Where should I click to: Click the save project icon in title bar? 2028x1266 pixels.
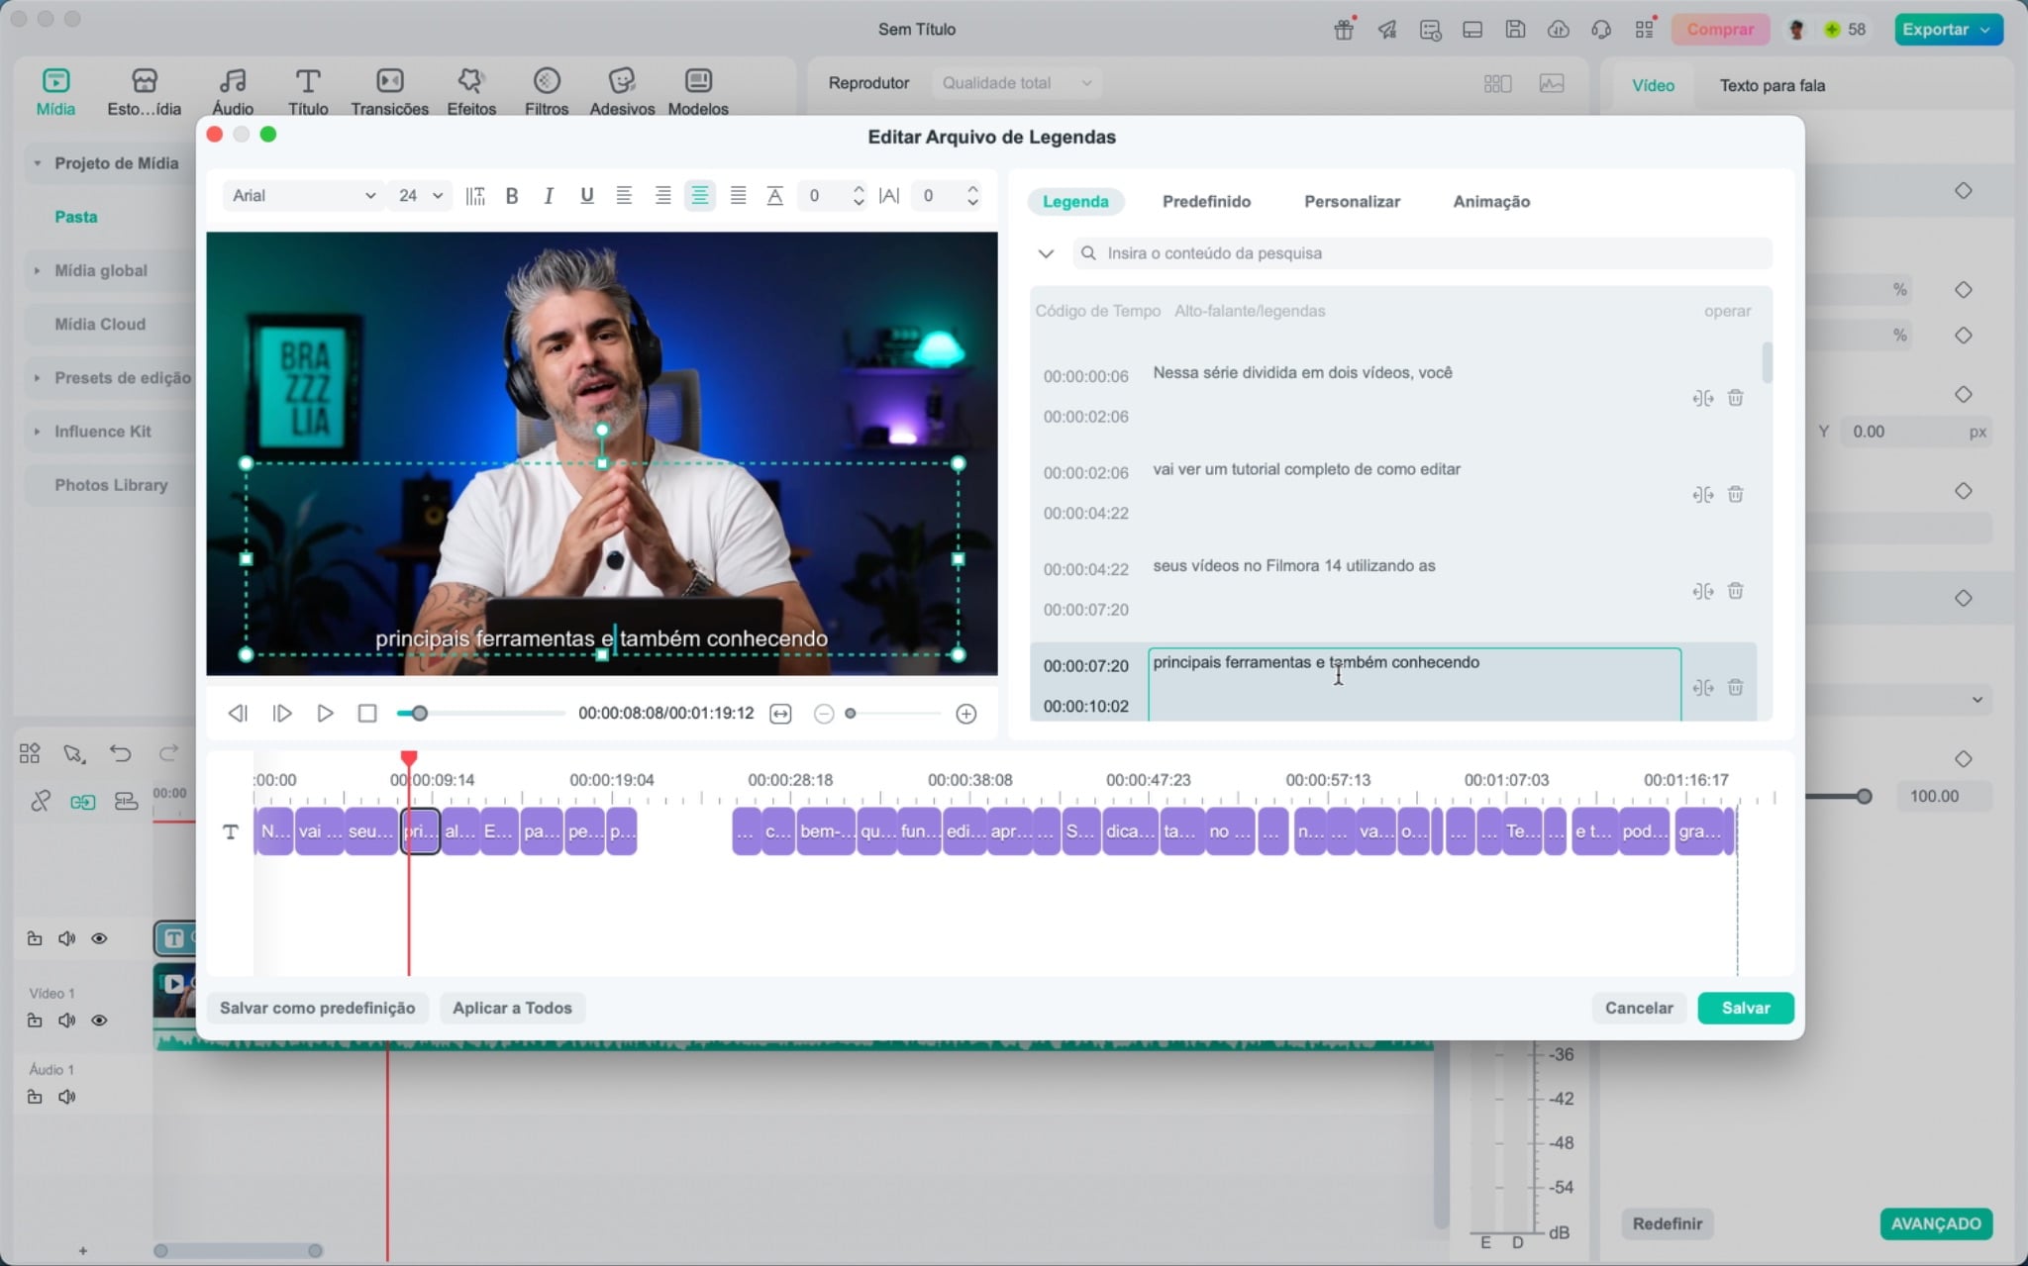click(x=1515, y=29)
